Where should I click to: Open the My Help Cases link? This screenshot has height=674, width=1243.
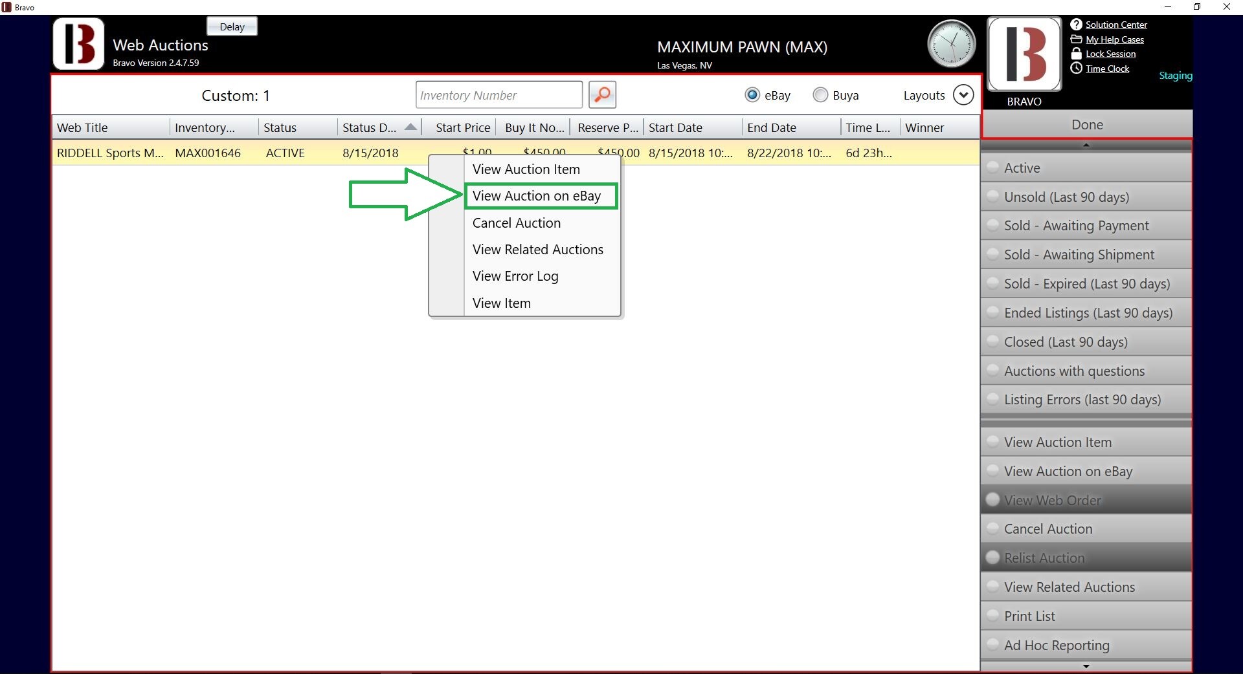click(x=1115, y=39)
